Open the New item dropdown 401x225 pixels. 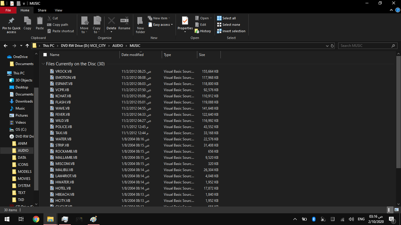point(159,18)
